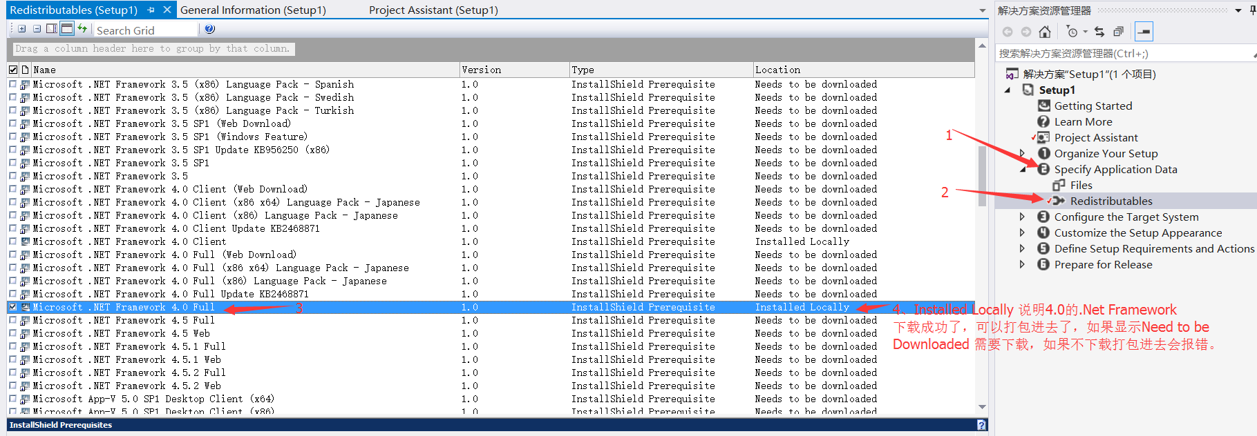This screenshot has height=436, width=1257.
Task: Pin the Redistributables (Setup1) tab
Action: click(151, 10)
